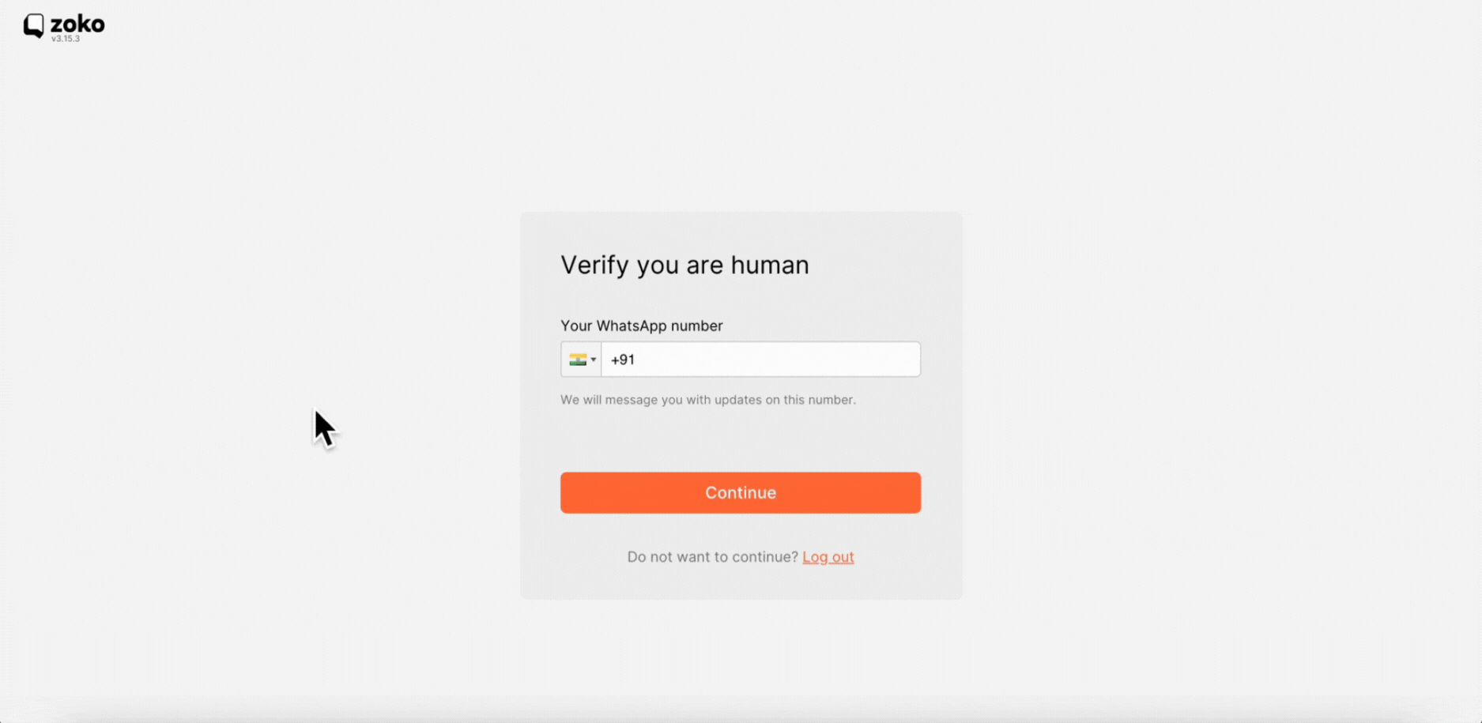The height and width of the screenshot is (723, 1482).
Task: Click the +91 prefix in the field
Action: pos(622,360)
